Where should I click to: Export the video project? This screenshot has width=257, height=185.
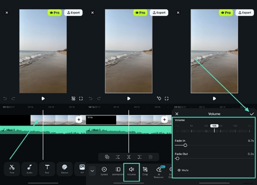click(x=245, y=13)
